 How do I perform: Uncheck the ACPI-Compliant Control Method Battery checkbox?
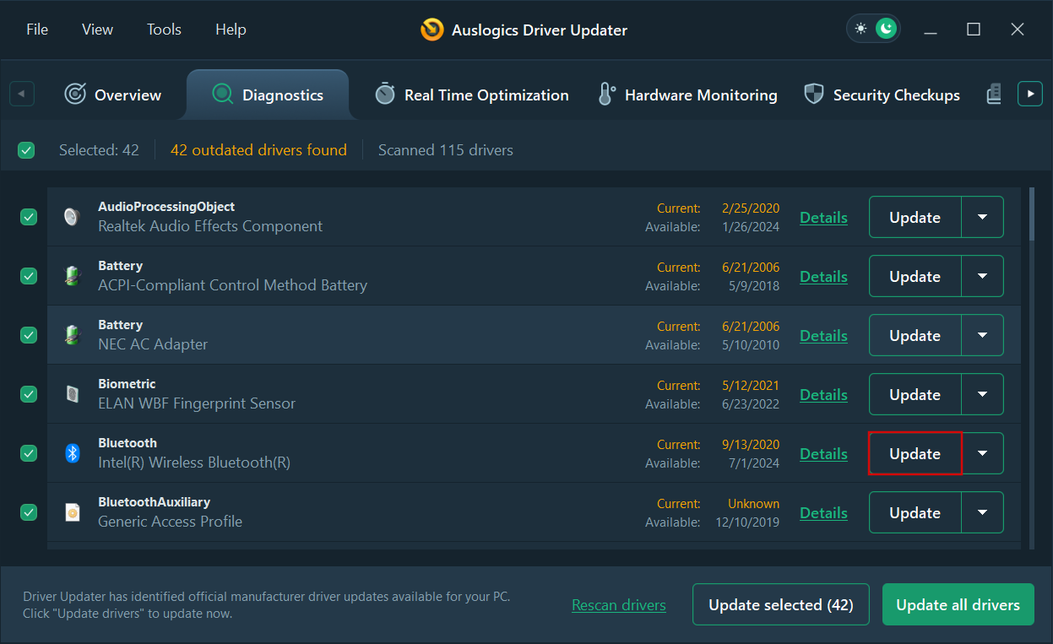29,276
